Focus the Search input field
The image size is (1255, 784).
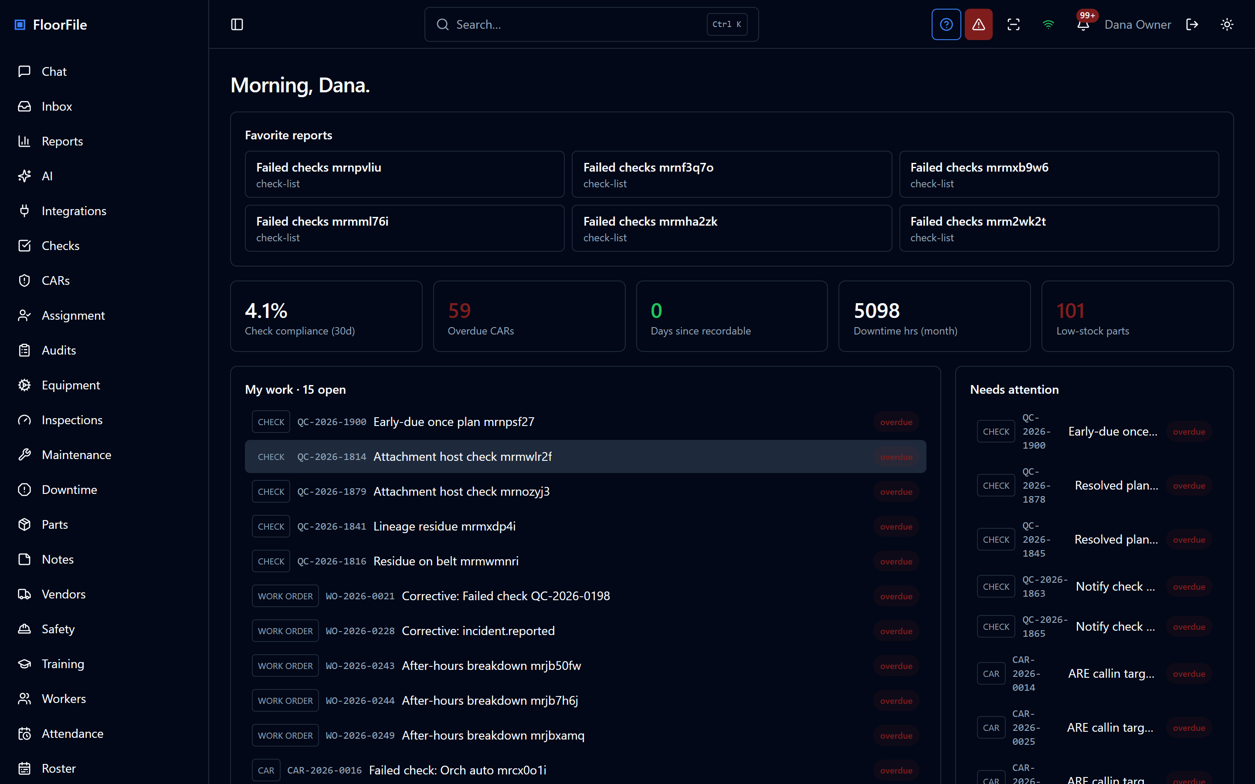(x=591, y=24)
